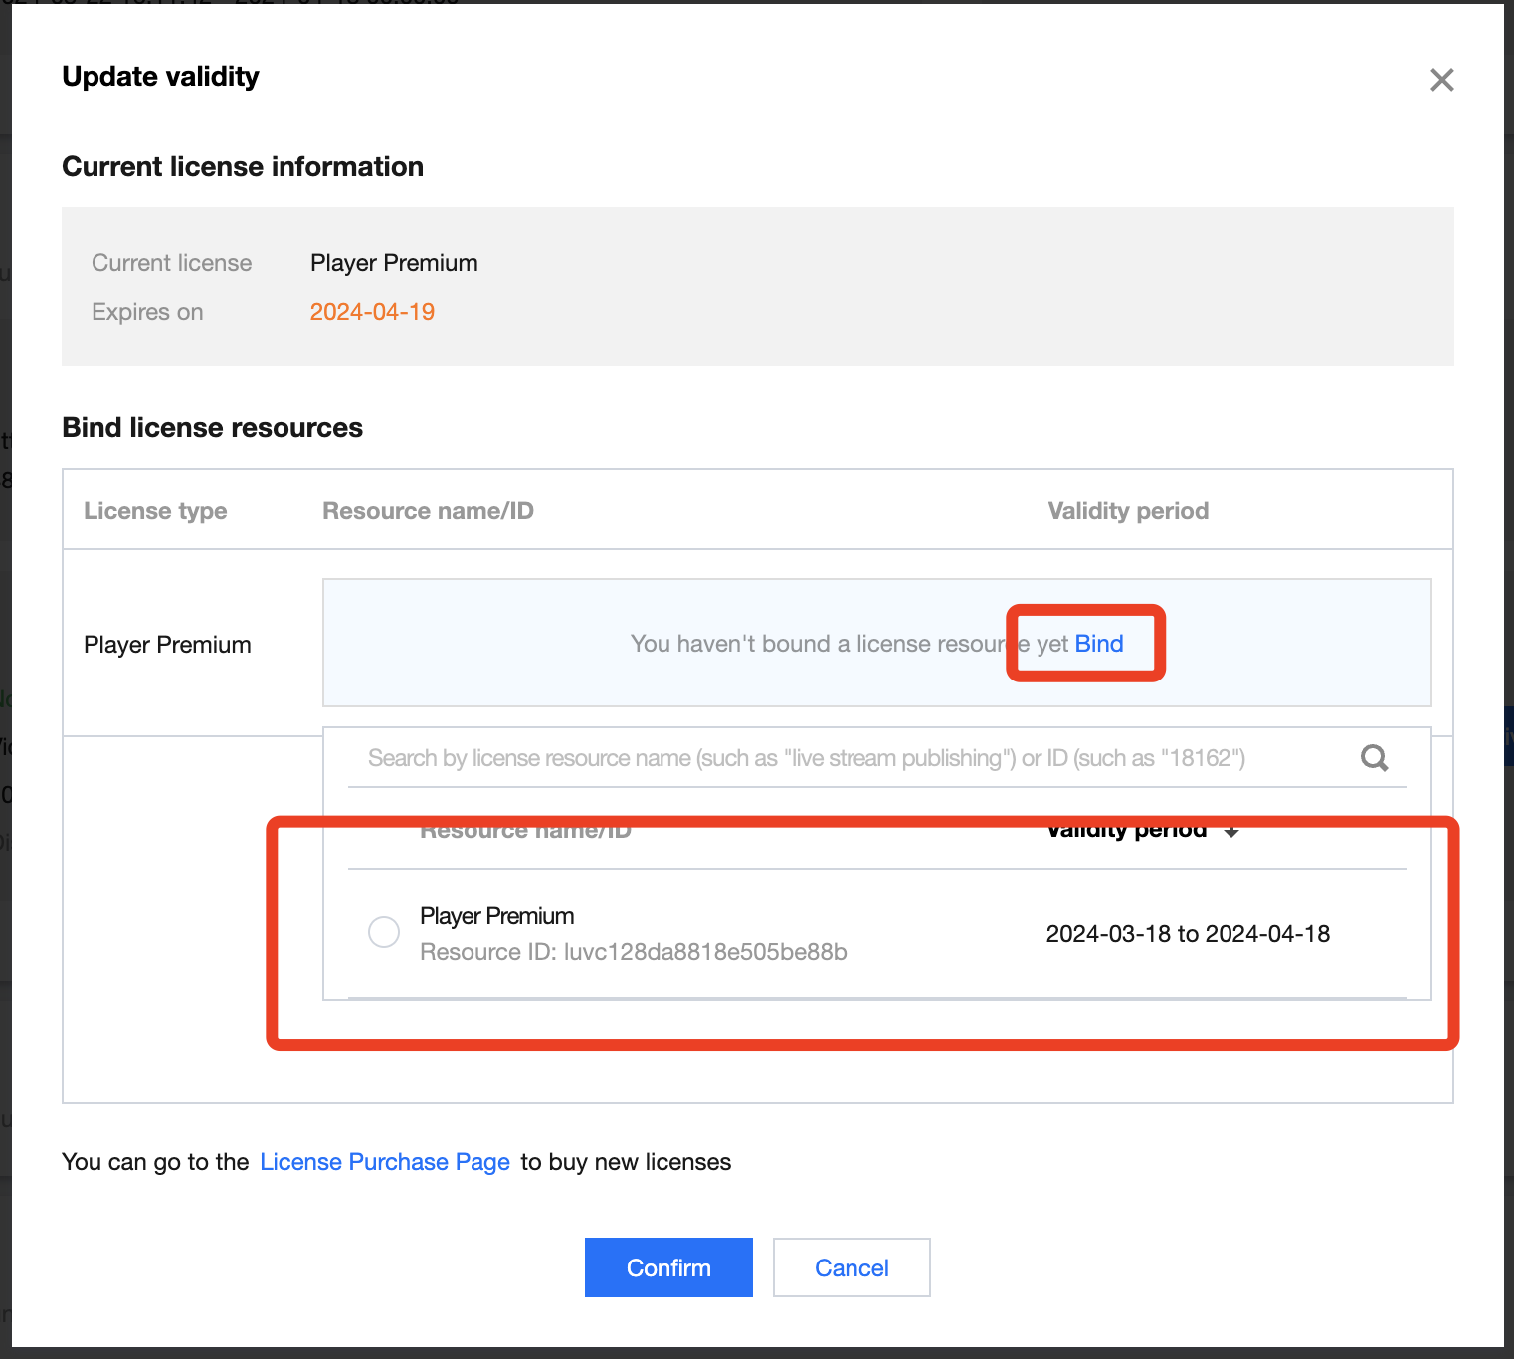
Task: Click Player Premium in the License type column
Action: click(167, 645)
